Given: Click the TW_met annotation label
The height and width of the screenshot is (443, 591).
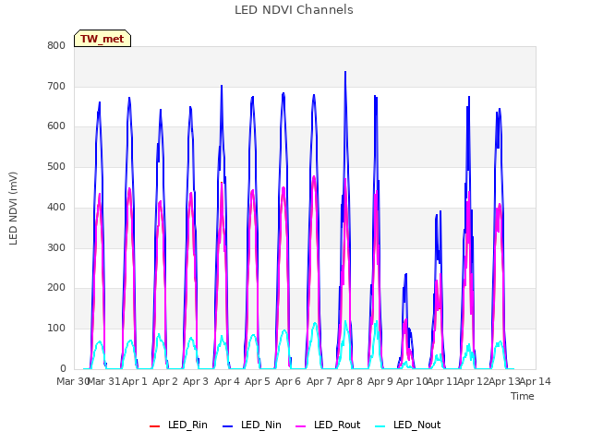Looking at the screenshot, I should [x=103, y=39].
